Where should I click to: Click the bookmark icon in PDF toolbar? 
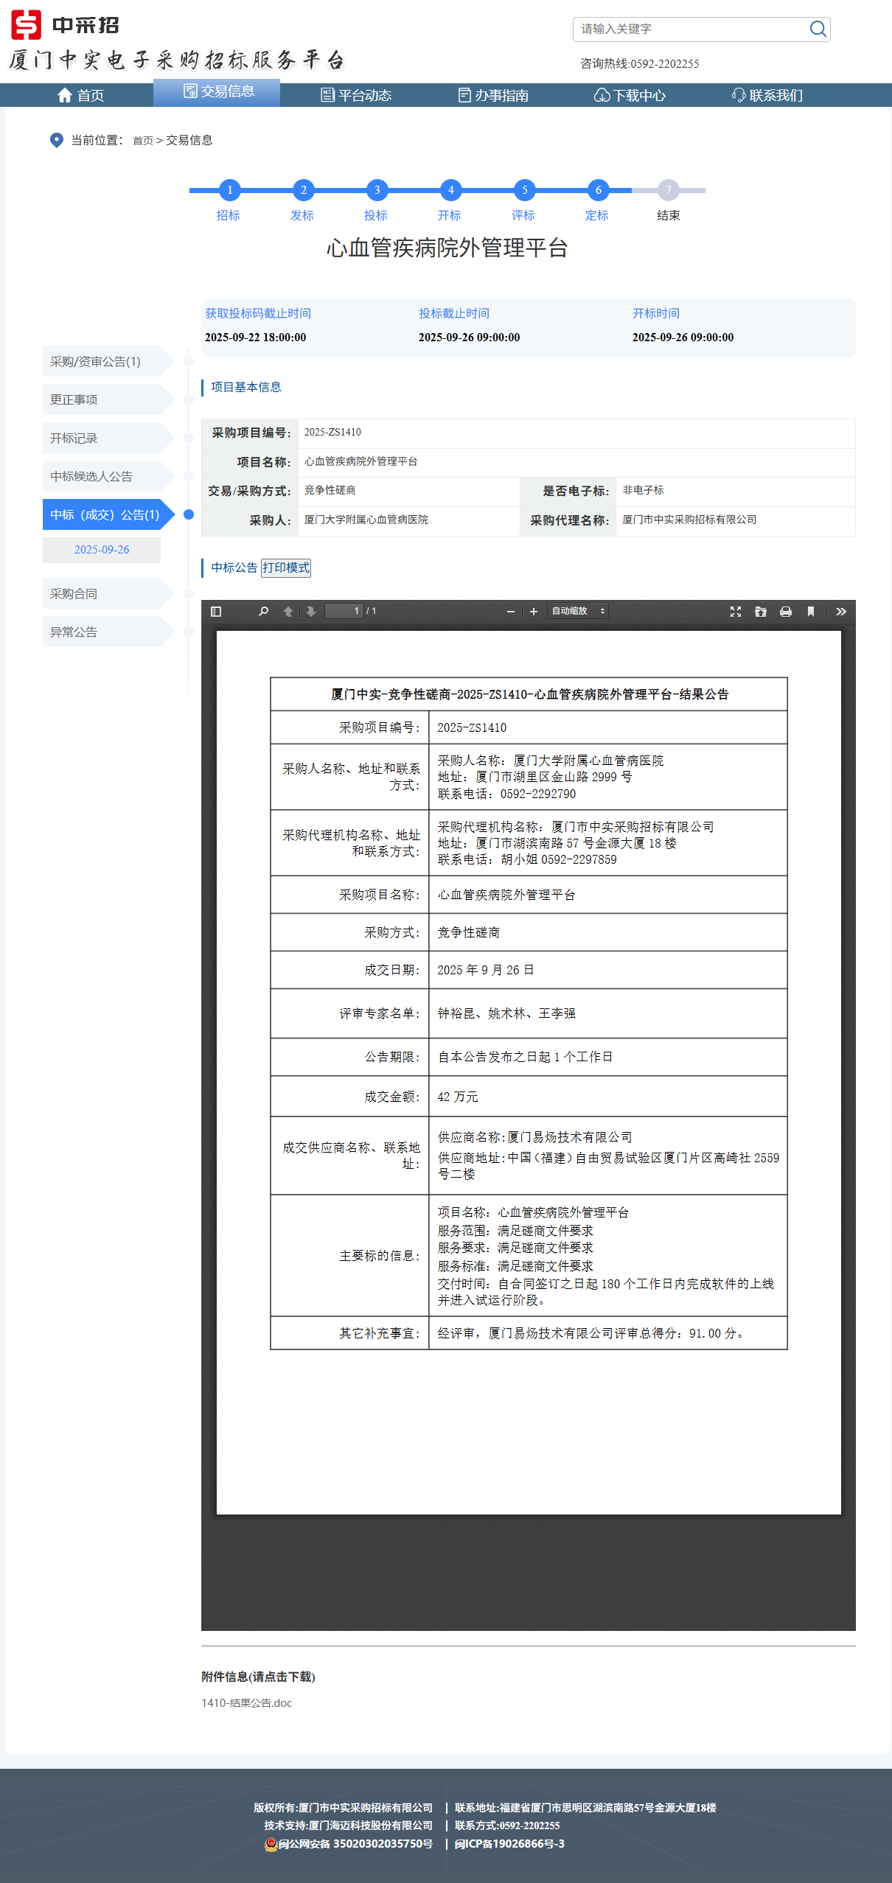(x=811, y=611)
